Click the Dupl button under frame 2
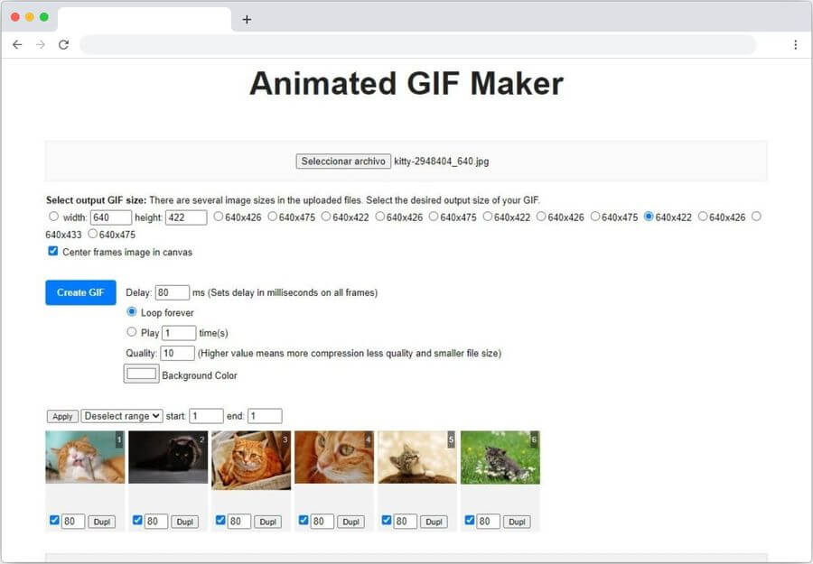Viewport: 813px width, 564px height. [184, 522]
